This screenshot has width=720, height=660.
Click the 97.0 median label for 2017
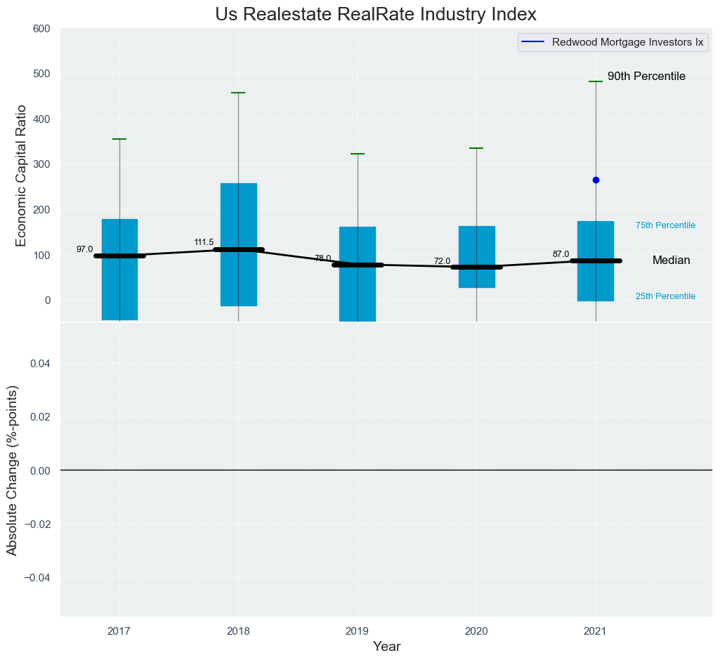pos(84,249)
